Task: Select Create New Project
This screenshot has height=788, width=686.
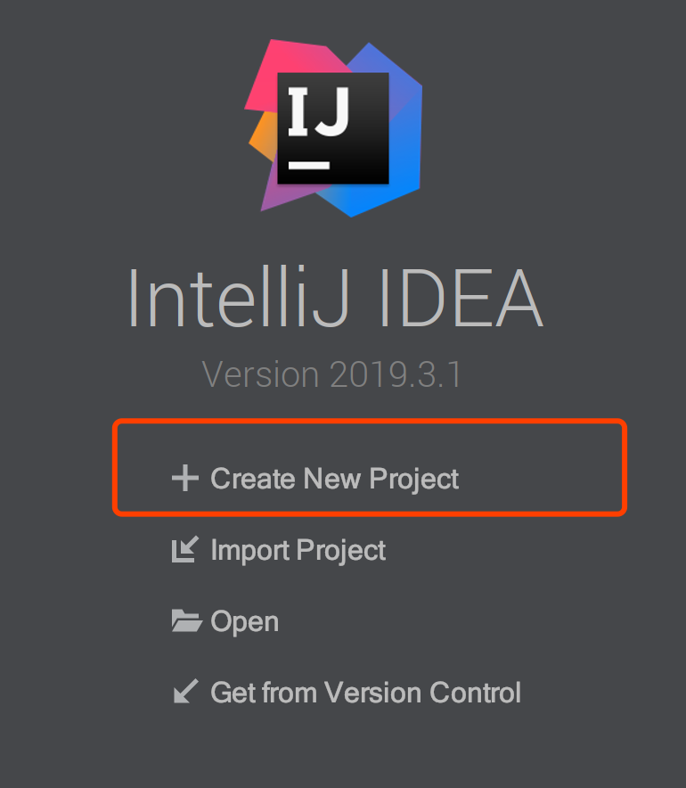Action: [x=334, y=479]
